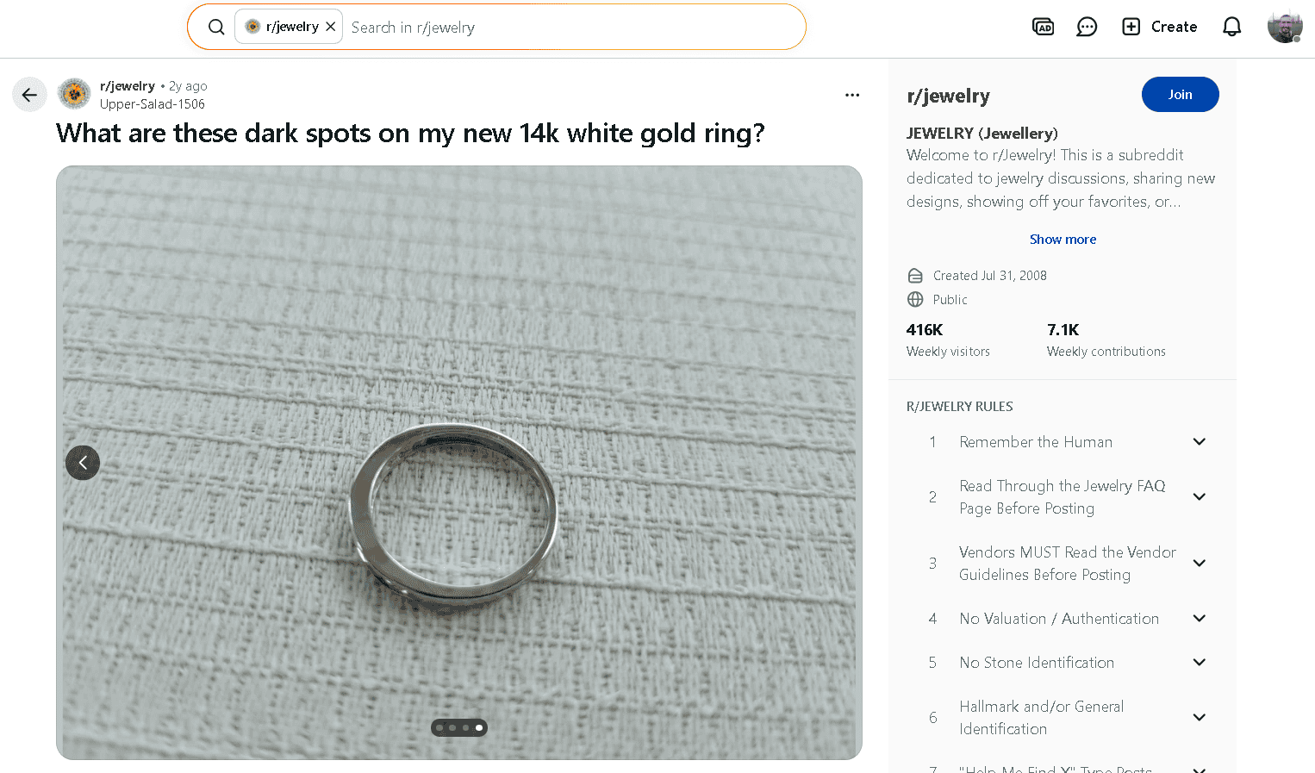Click the Public globe icon

tap(914, 299)
